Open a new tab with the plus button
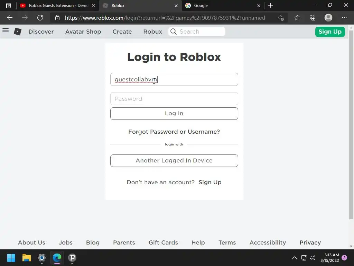Viewport: 354px width, 266px height. click(270, 6)
